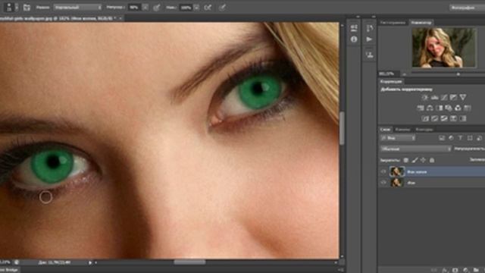Add a Curves adjustment layer
485x273 pixels.
click(x=444, y=97)
